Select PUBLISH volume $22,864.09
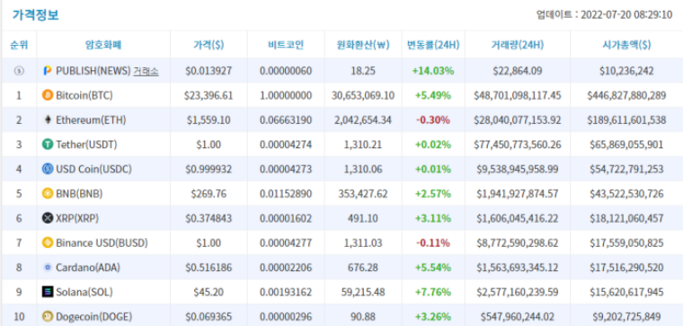This screenshot has width=683, height=326. (518, 71)
